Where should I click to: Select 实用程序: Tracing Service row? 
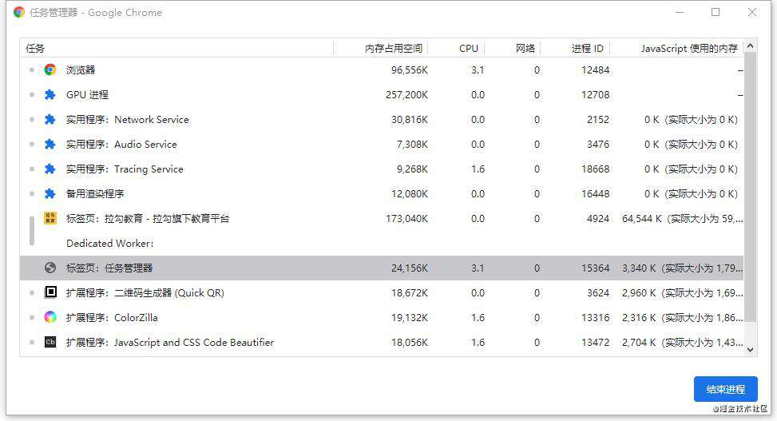(x=382, y=169)
